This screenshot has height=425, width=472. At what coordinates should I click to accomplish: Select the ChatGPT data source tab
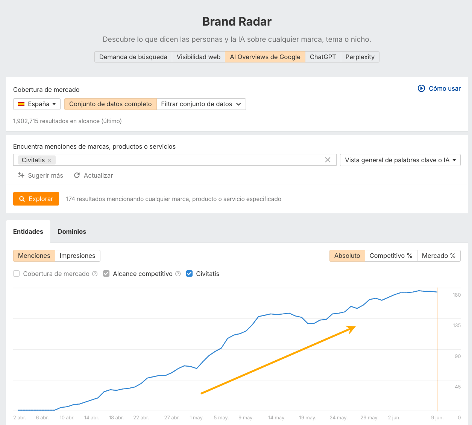[323, 57]
